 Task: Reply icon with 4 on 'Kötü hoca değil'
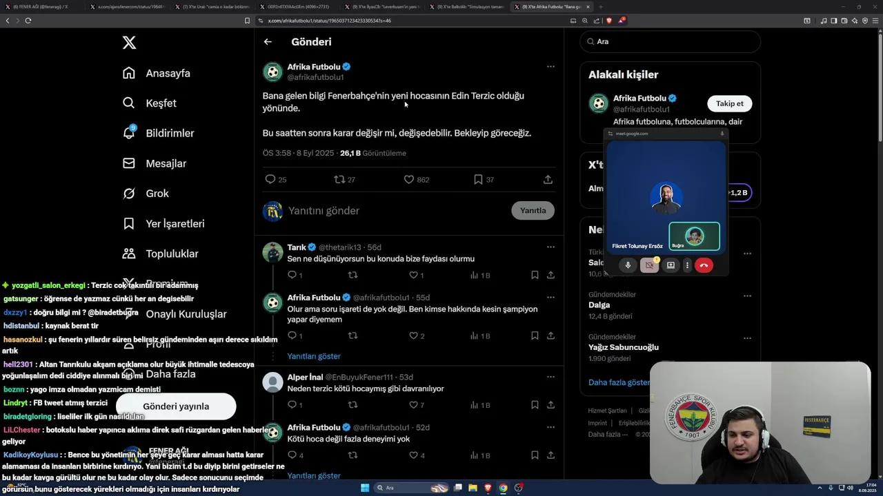295,455
